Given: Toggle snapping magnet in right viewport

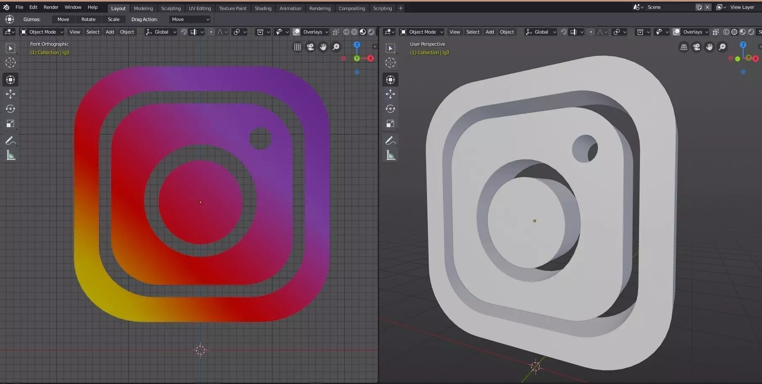Looking at the screenshot, I should point(564,32).
